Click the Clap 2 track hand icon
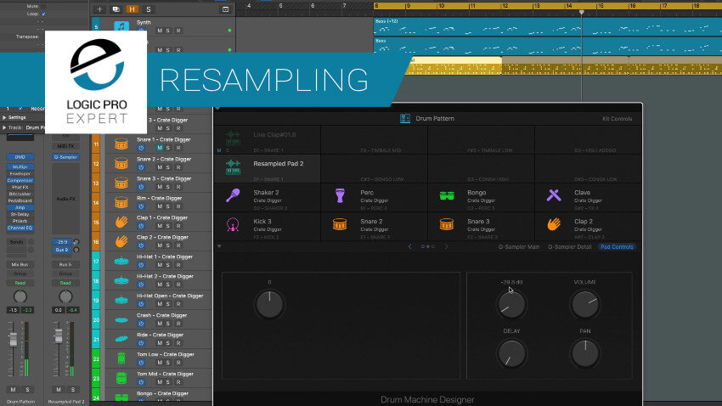 pyautogui.click(x=121, y=242)
